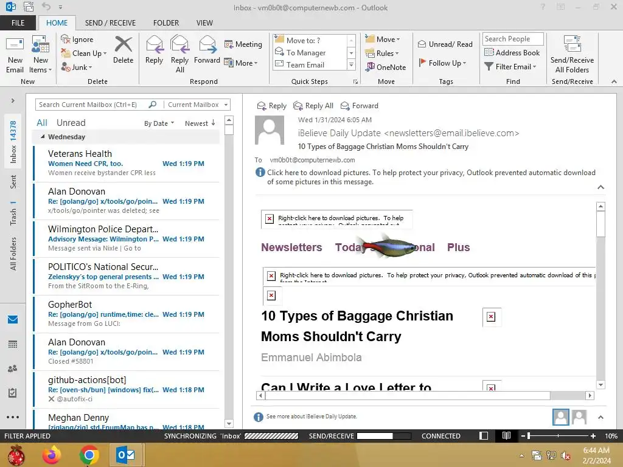The width and height of the screenshot is (623, 467).
Task: Select second contact photo in people pane
Action: coord(579,417)
